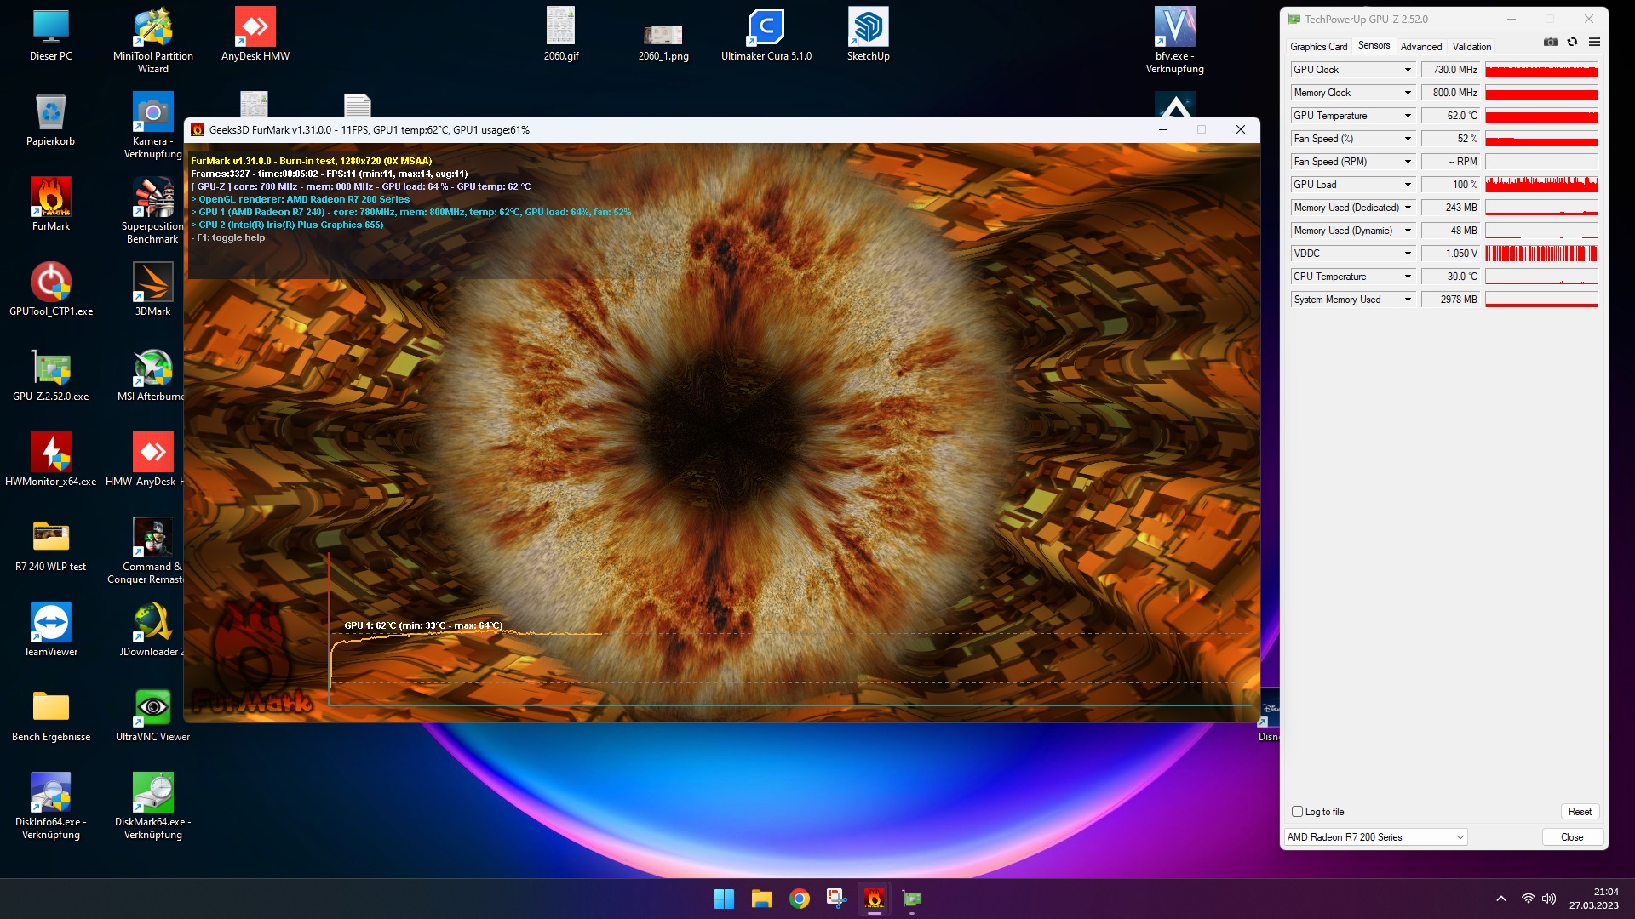Open the 3DMark desktop icon
The image size is (1635, 919).
tap(153, 283)
